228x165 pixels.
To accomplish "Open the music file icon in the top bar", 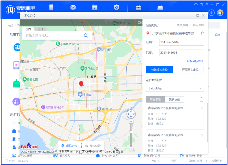I will point(95,7).
